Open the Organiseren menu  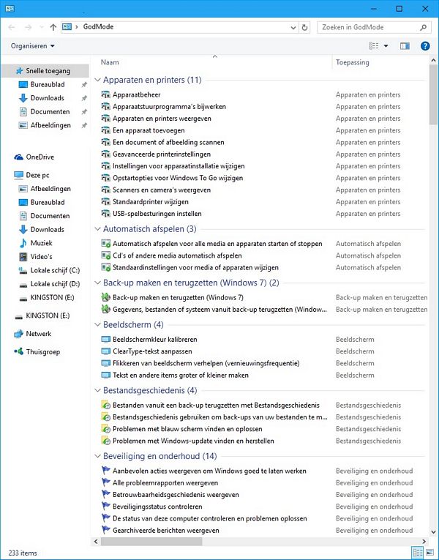click(x=32, y=46)
